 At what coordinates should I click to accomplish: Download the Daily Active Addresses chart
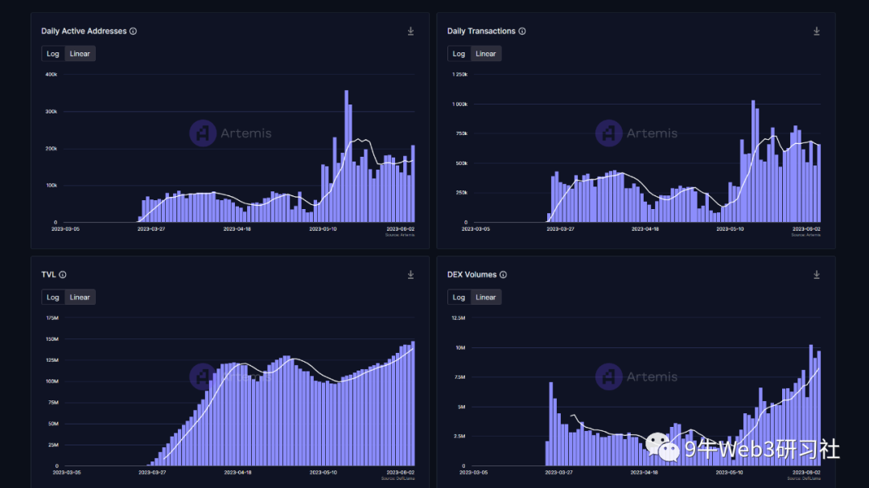(410, 31)
